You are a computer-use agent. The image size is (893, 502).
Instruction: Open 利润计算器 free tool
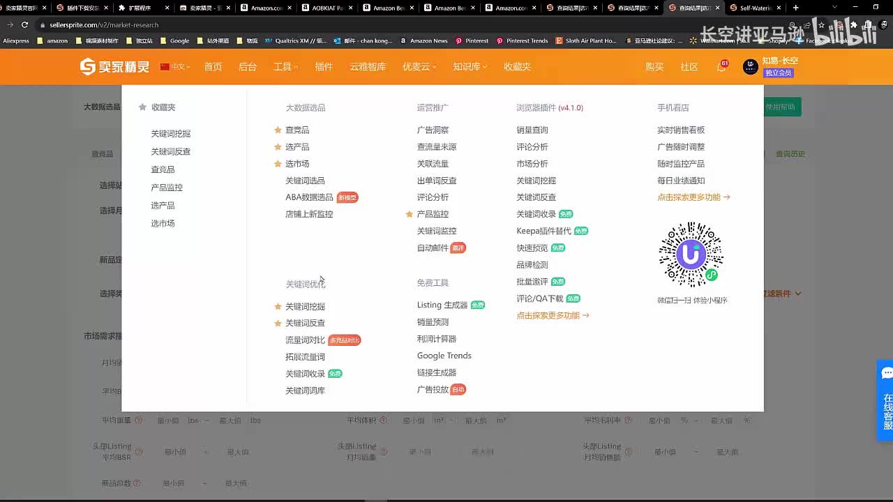click(437, 339)
